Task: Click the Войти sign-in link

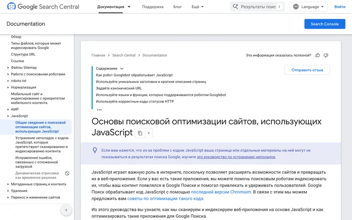Action: [x=340, y=7]
